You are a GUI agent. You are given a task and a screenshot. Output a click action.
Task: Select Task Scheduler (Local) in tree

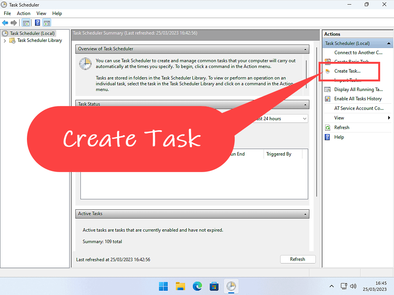click(x=32, y=33)
